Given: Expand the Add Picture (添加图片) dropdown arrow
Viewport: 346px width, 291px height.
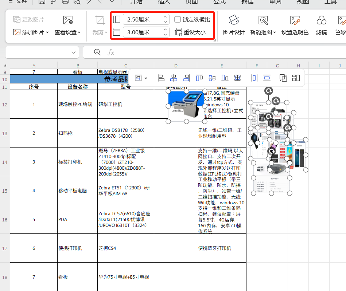Looking at the screenshot, I should click(47, 32).
